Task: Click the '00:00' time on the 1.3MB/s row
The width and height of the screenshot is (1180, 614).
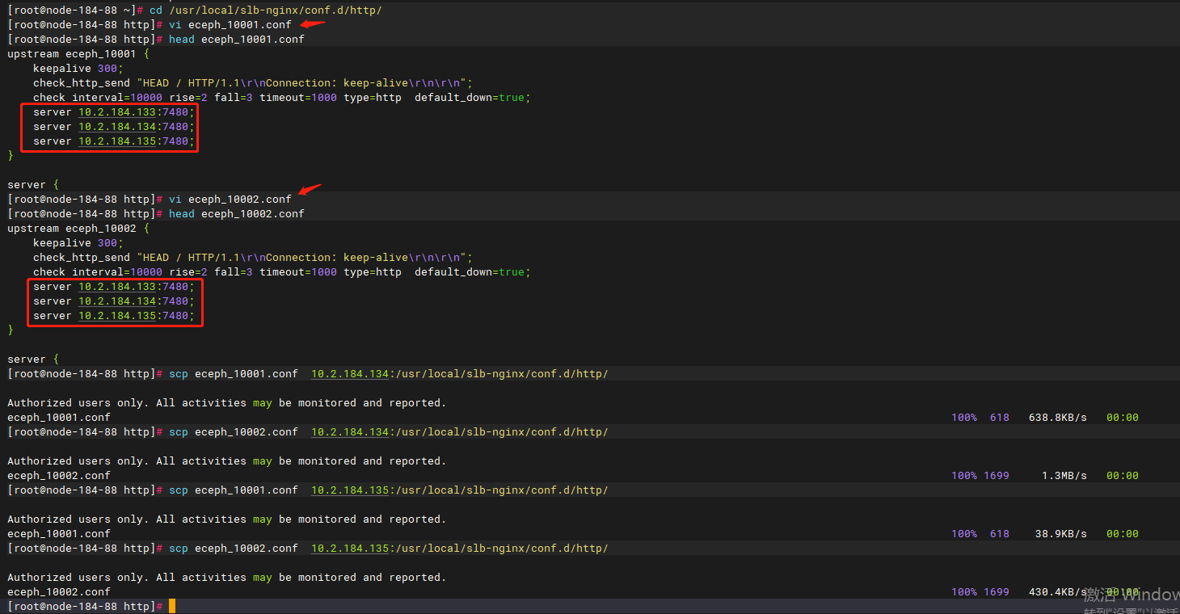Action: click(1123, 475)
